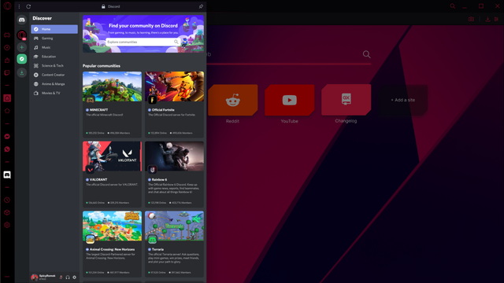Open the Reddit speed dial tile
This screenshot has height=283, width=504.
click(x=232, y=100)
